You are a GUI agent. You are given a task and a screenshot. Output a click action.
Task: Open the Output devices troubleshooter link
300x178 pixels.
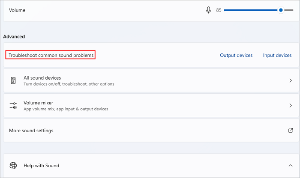tap(236, 55)
